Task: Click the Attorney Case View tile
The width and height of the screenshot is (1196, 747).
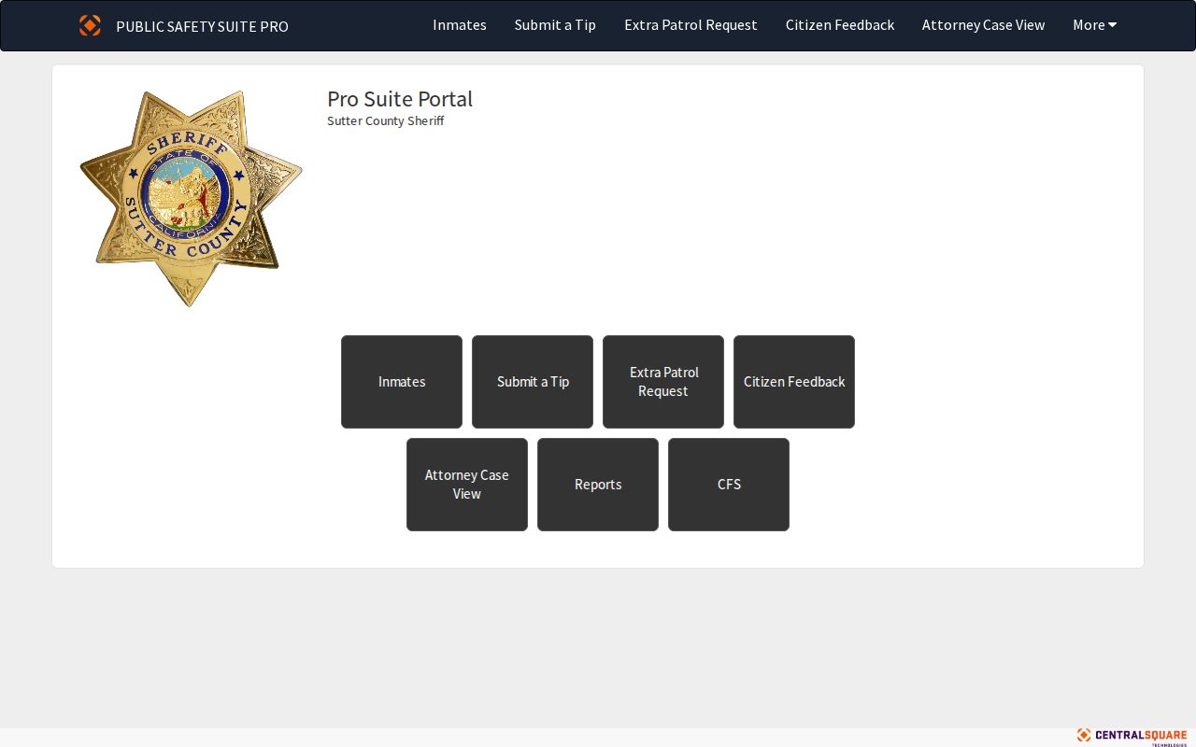Action: click(467, 485)
